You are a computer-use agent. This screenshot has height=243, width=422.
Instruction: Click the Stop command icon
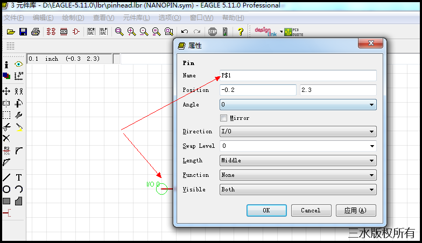point(213,32)
